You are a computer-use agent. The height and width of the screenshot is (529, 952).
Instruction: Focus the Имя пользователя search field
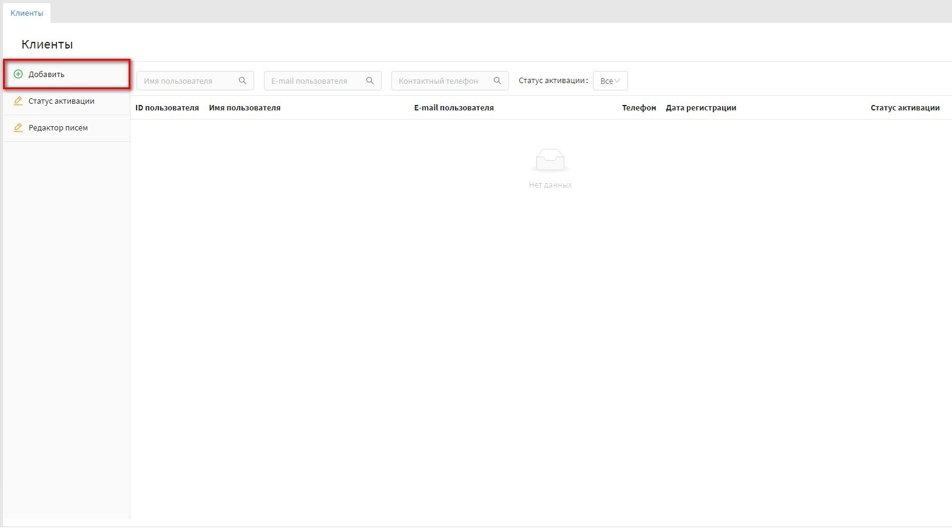click(x=188, y=81)
